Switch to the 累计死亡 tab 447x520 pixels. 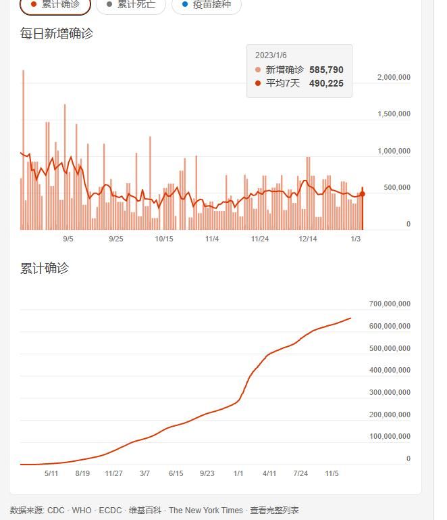131,5
